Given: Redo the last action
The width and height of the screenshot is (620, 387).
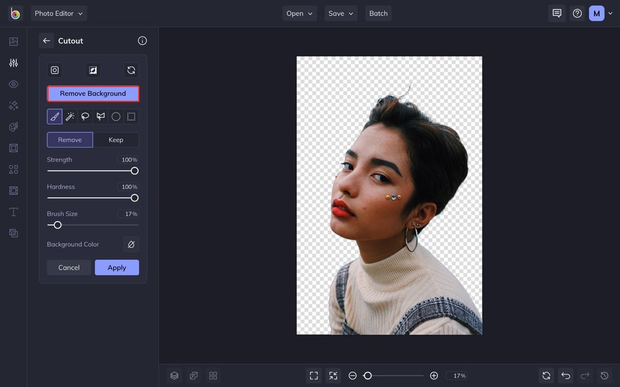Looking at the screenshot, I should [x=585, y=376].
